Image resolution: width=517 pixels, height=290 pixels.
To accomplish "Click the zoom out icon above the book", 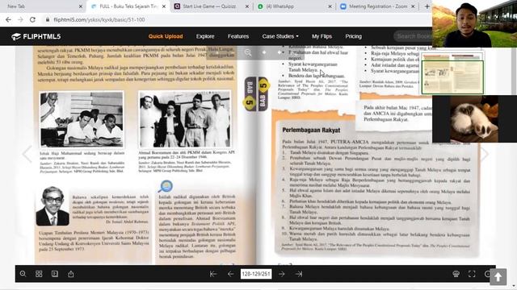I will [x=248, y=52].
